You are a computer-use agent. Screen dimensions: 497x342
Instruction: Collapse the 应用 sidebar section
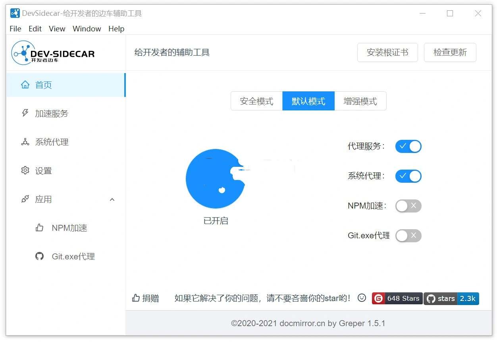pos(112,199)
